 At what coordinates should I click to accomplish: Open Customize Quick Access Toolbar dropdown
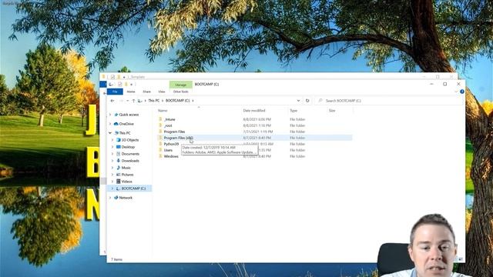click(x=132, y=84)
